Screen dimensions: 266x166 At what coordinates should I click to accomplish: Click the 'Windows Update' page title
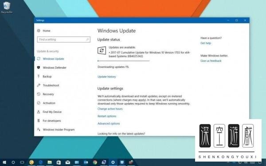coord(117,31)
